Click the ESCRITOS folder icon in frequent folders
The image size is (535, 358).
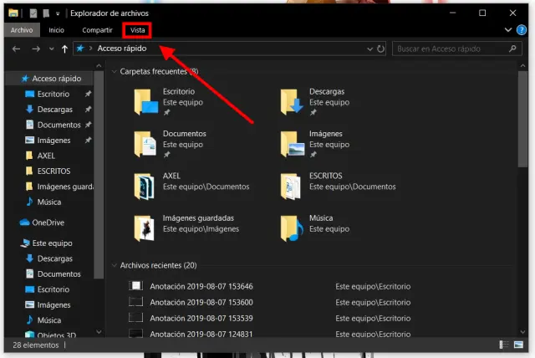click(x=291, y=186)
